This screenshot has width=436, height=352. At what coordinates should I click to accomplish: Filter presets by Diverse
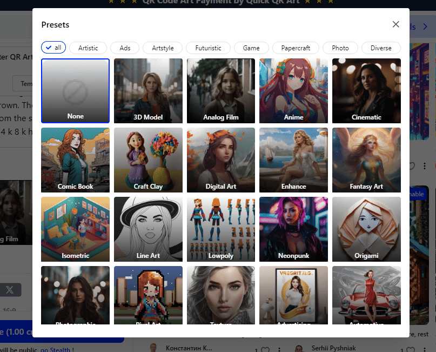pos(381,48)
